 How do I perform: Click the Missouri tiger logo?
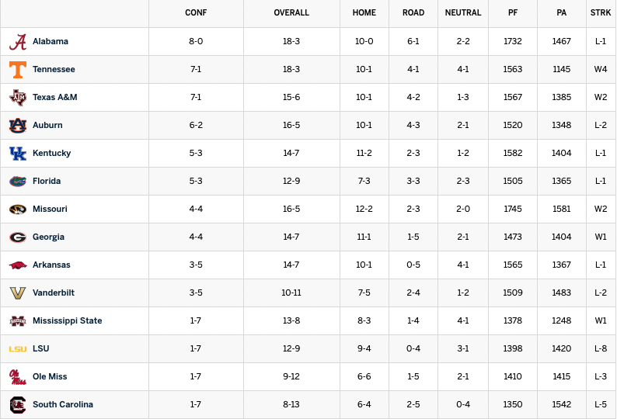click(x=18, y=209)
